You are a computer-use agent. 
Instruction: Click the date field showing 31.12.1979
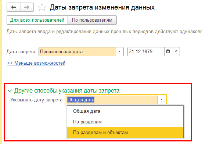146,51
